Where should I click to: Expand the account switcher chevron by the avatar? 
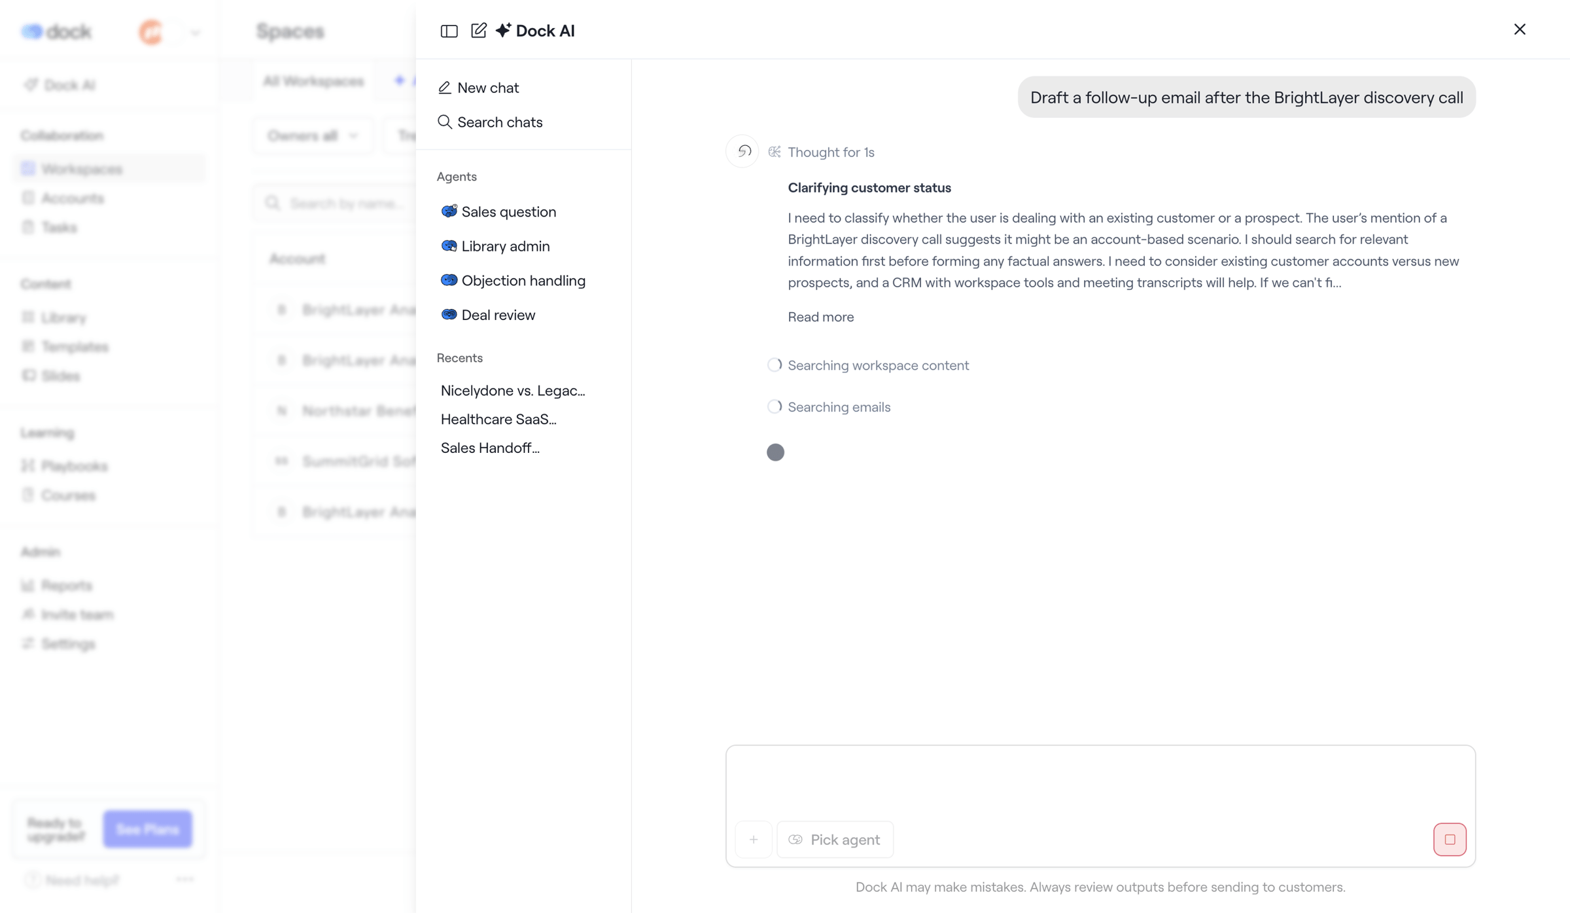195,32
